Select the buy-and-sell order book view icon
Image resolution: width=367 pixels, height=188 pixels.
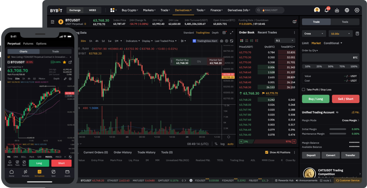click(x=242, y=40)
